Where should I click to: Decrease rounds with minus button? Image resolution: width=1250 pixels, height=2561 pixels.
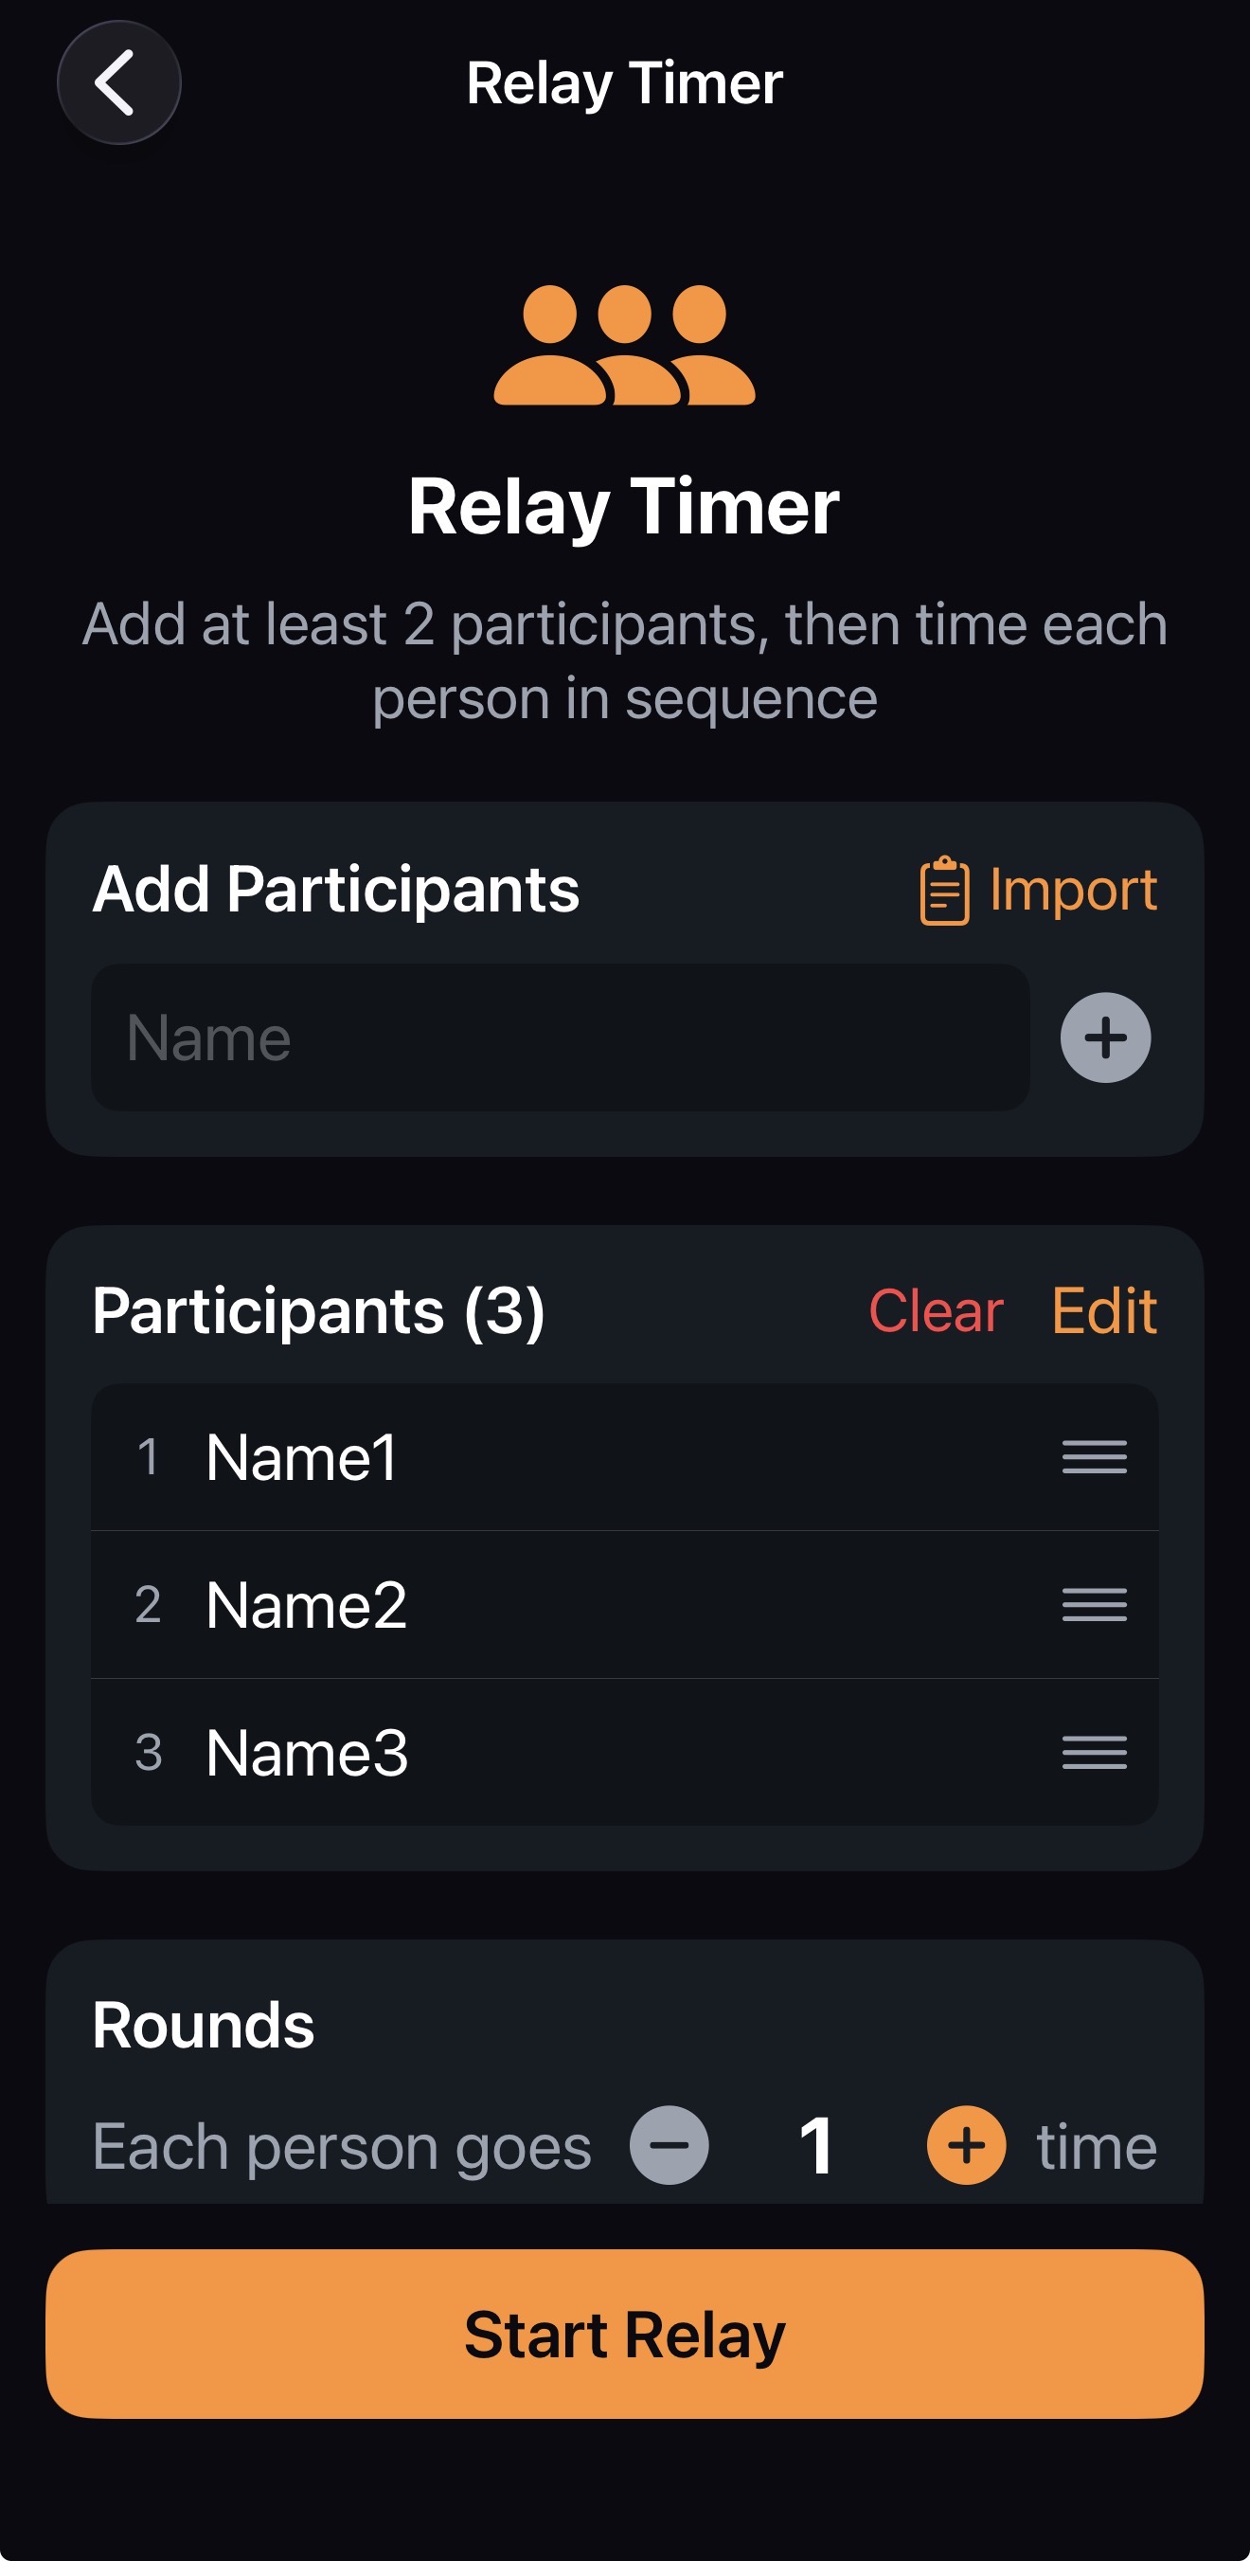[669, 2145]
